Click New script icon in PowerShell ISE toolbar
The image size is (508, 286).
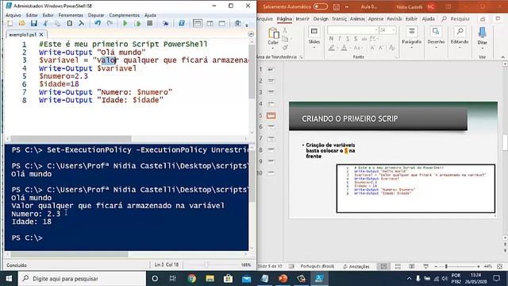pos(10,23)
